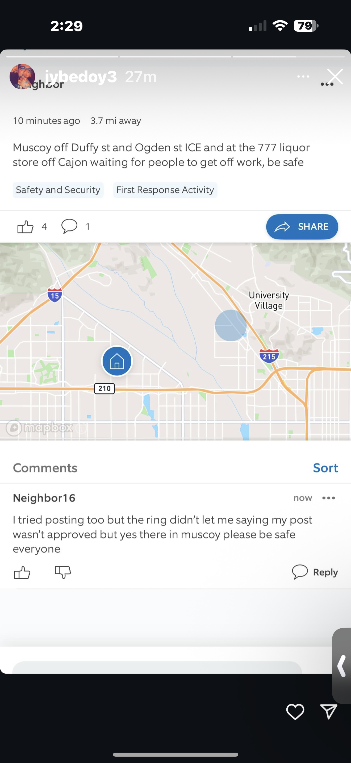
Task: Reply to Neighbor16's comment
Action: click(x=315, y=572)
